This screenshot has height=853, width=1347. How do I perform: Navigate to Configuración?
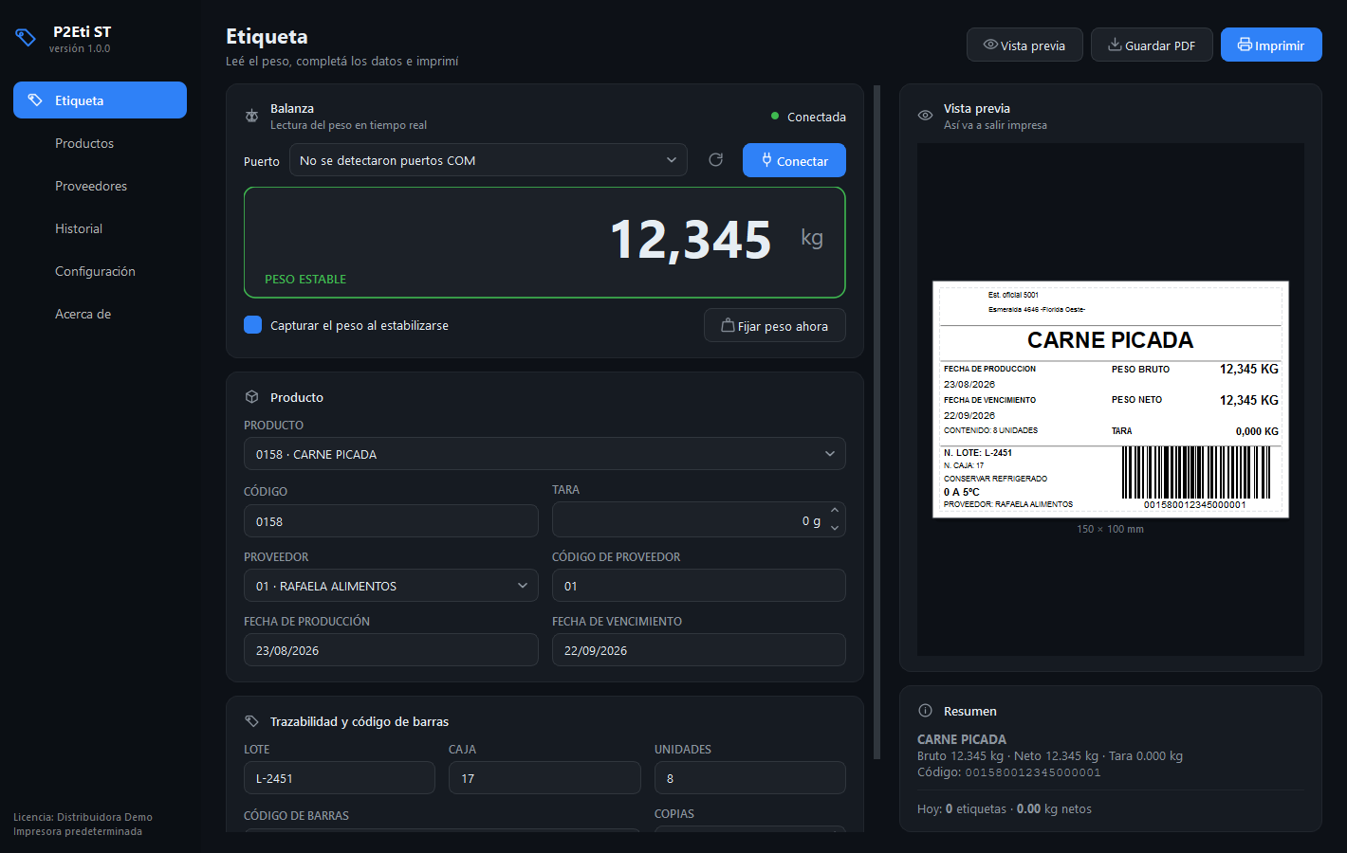(100, 271)
